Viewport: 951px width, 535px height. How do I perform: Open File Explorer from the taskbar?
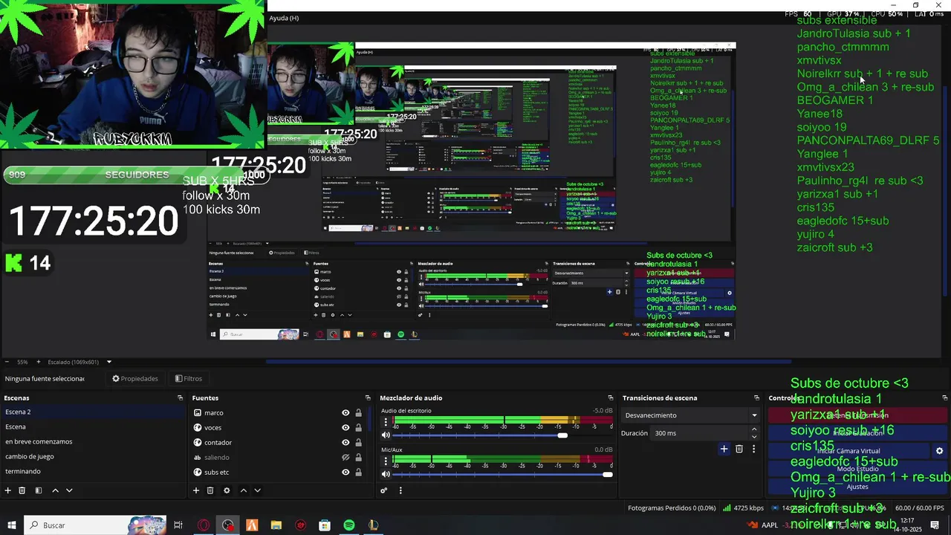pos(276,525)
